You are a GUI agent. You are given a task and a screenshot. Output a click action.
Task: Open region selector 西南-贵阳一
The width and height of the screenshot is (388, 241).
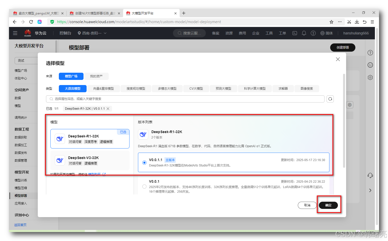[92, 33]
